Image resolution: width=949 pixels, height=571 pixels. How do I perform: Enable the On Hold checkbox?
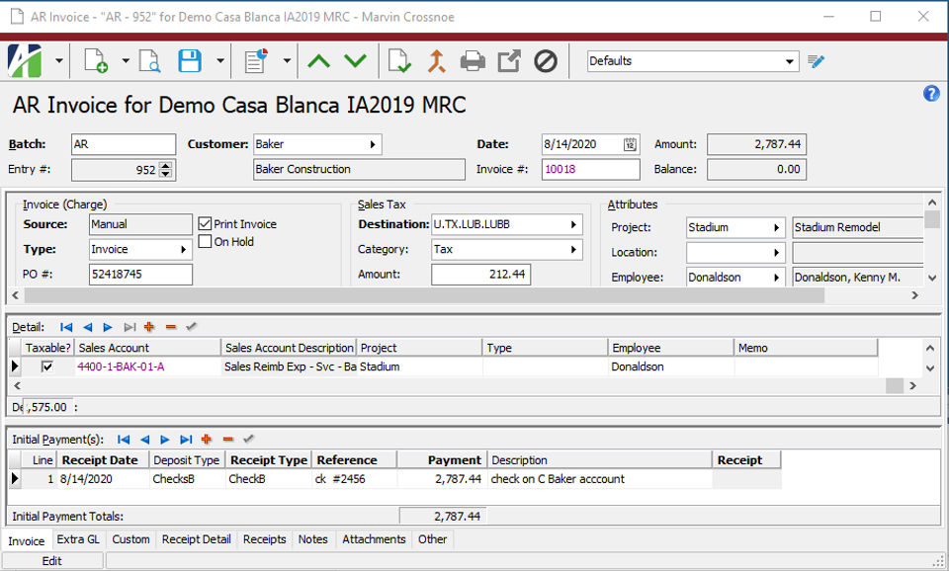coord(206,241)
